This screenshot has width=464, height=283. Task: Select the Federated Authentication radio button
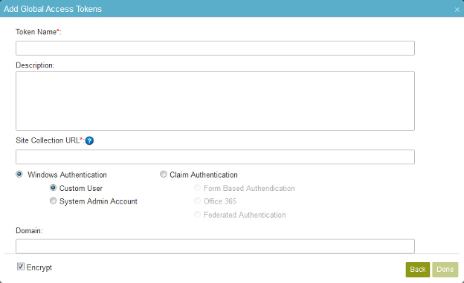coord(197,214)
